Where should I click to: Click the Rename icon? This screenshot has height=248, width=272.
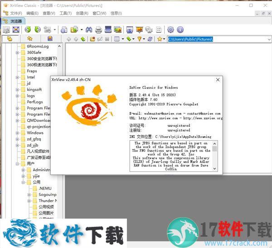pyautogui.click(x=100, y=39)
